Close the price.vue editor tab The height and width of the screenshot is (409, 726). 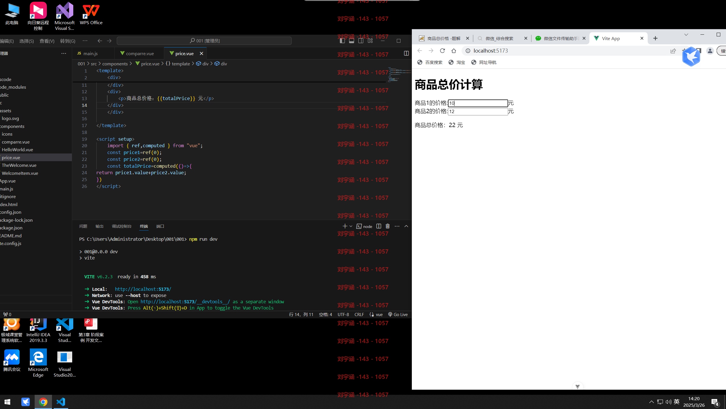coord(201,53)
